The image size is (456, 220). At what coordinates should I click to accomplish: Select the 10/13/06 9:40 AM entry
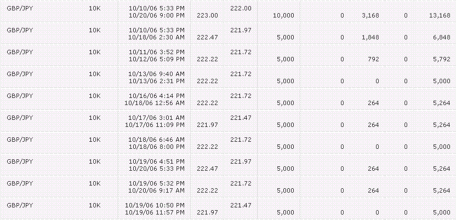coord(156,74)
